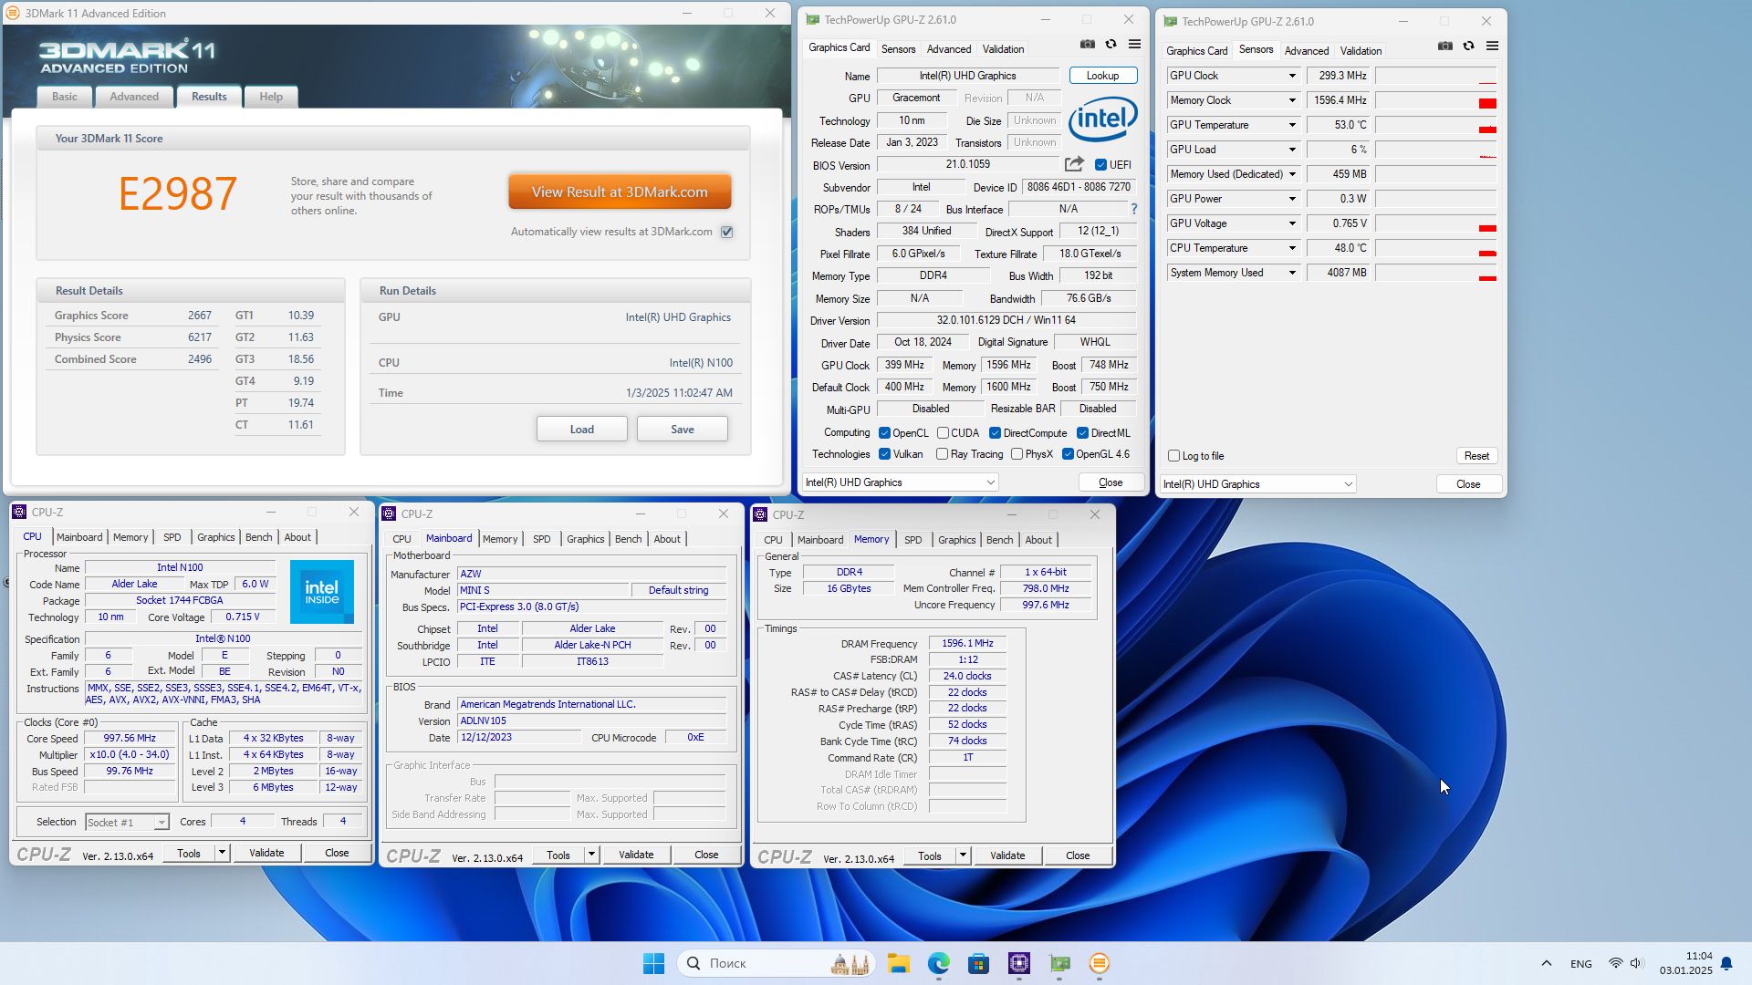Click GPU Voltage sensor graph bar
The height and width of the screenshot is (985, 1752).
click(x=1436, y=223)
